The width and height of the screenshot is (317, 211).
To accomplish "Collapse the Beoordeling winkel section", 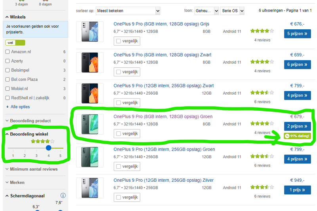I will [x=27, y=134].
